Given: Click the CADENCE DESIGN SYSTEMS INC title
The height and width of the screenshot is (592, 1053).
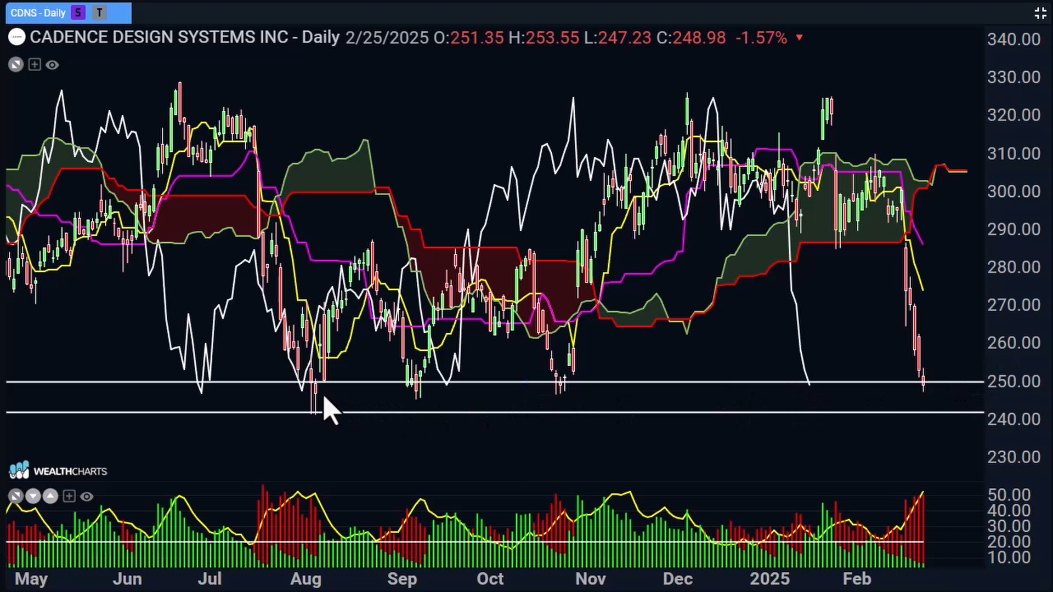Looking at the screenshot, I should coord(158,37).
